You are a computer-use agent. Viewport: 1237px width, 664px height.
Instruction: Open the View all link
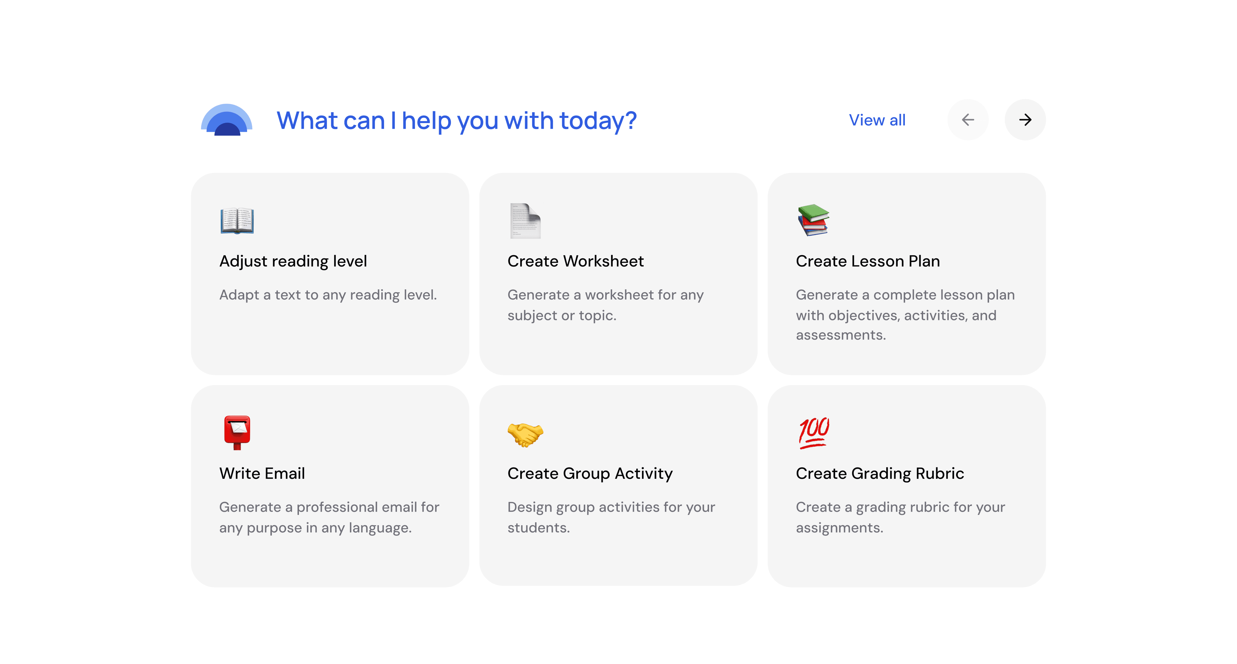coord(877,120)
